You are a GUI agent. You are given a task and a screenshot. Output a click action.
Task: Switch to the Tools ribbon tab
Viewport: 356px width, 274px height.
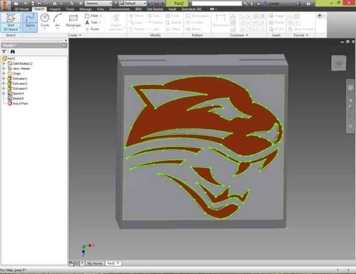(70, 9)
